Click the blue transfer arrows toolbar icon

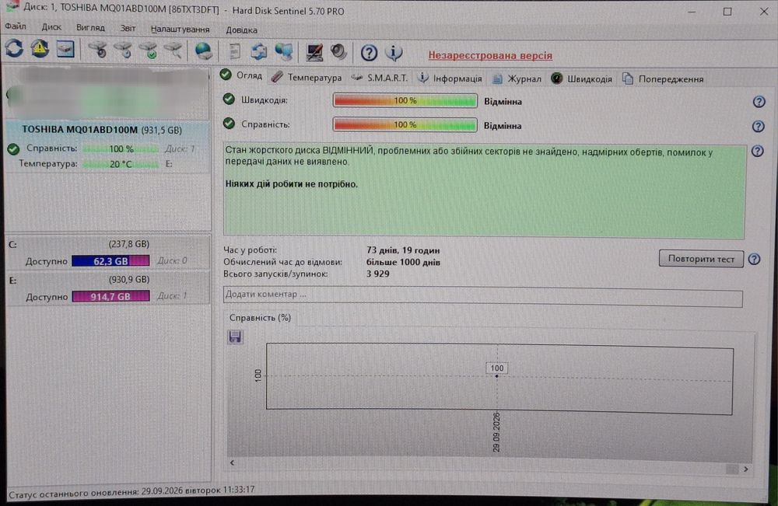(x=258, y=51)
